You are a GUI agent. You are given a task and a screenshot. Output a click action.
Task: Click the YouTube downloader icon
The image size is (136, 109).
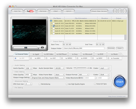(x=30, y=11)
